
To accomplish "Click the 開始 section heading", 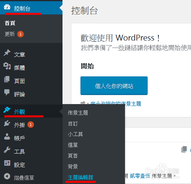I will click(x=87, y=66).
